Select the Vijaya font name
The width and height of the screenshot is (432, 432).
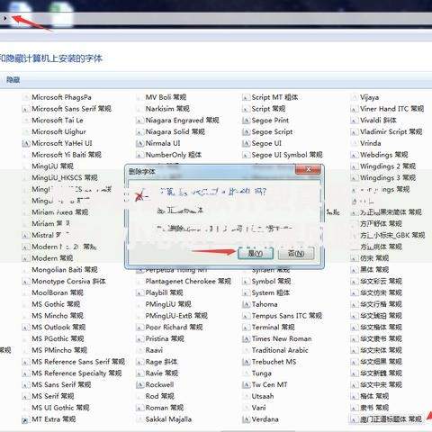point(370,97)
